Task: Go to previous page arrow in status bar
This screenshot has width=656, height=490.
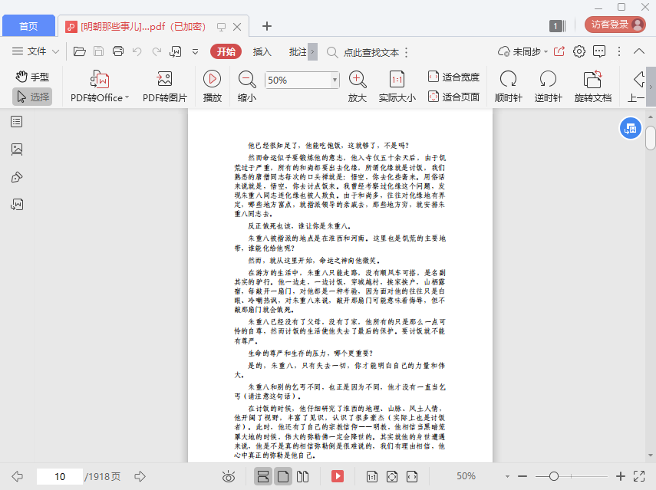Action: coord(17,476)
